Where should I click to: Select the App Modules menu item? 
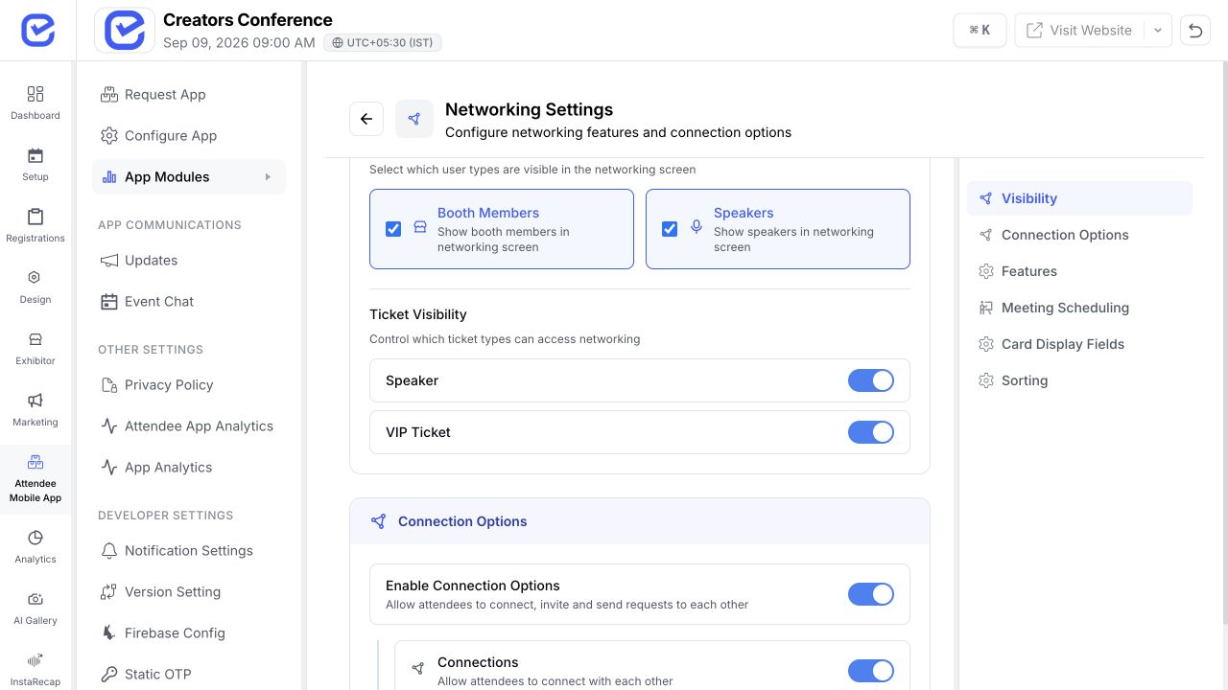(x=189, y=176)
